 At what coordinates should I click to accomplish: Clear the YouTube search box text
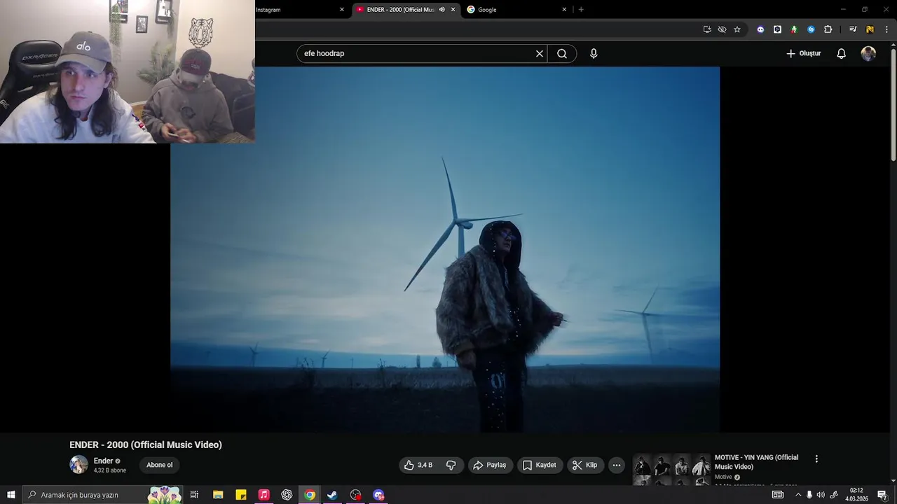(x=540, y=54)
